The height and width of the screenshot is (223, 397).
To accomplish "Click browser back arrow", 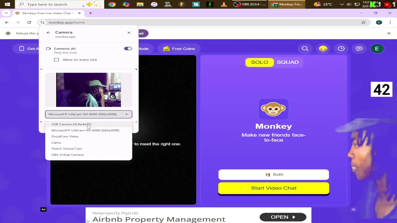I will pos(7,22).
